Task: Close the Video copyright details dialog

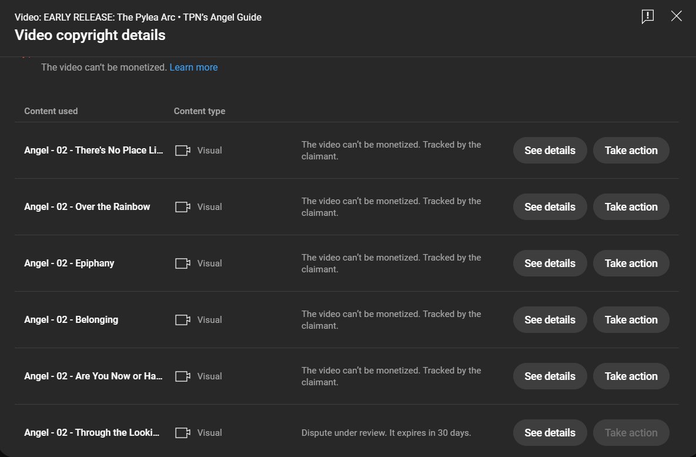Action: 676,16
